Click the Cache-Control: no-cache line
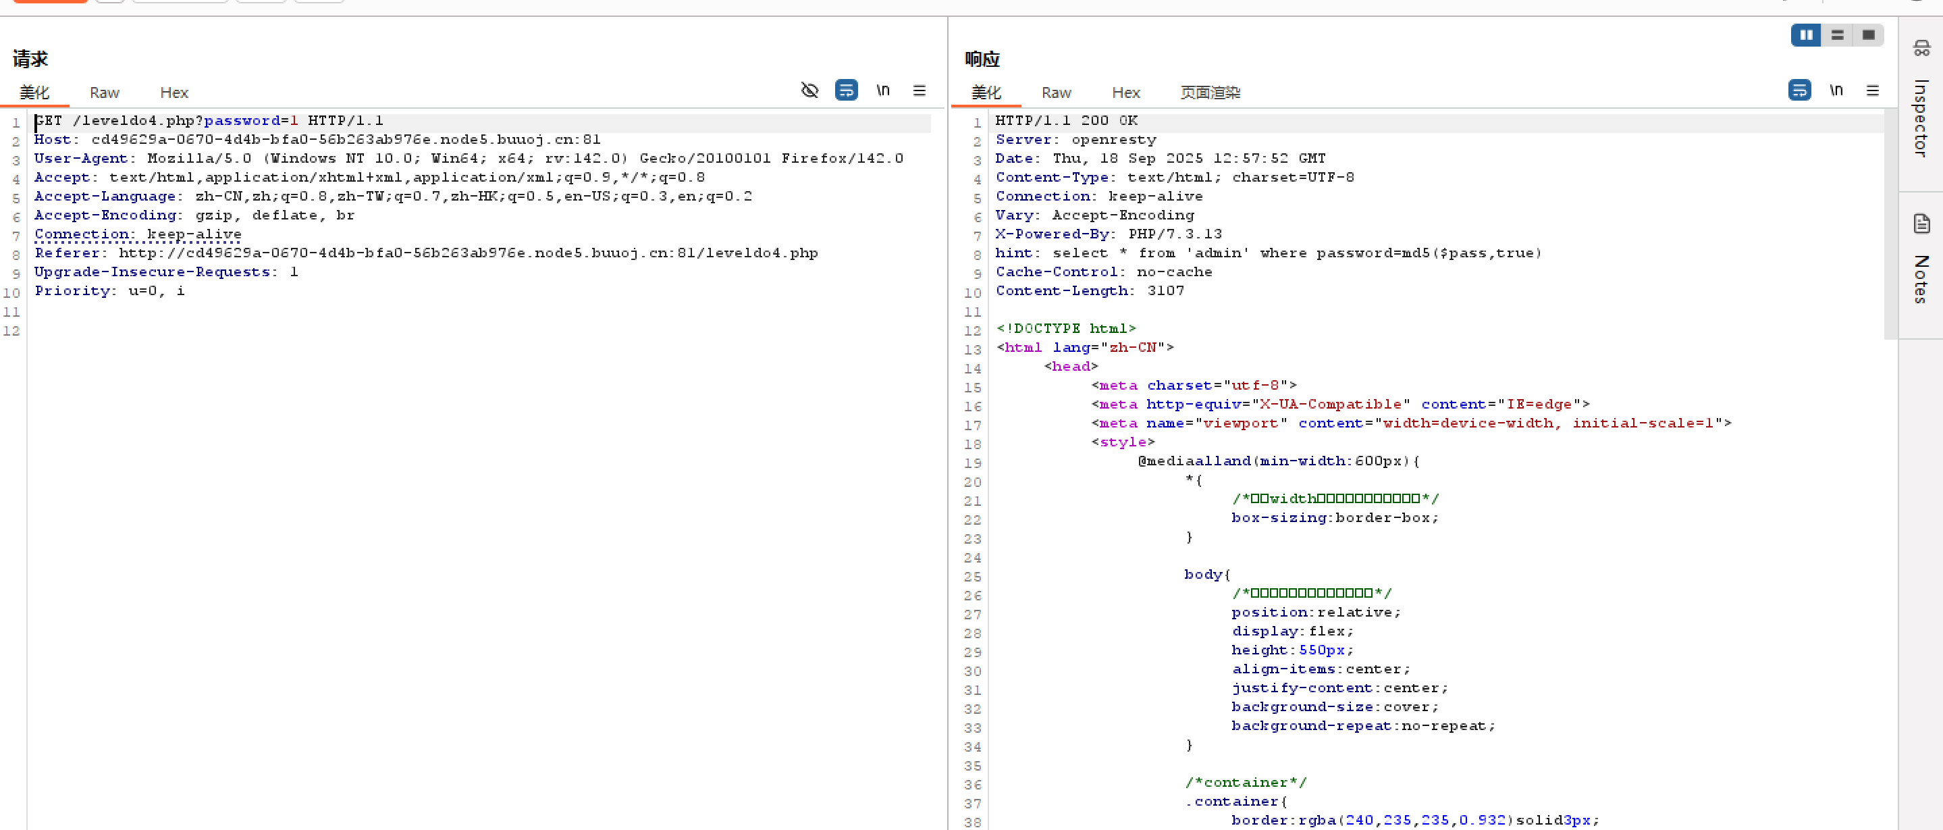 coord(1104,271)
